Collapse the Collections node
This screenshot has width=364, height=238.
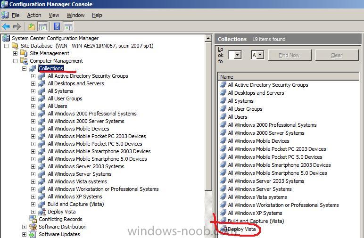(x=24, y=68)
